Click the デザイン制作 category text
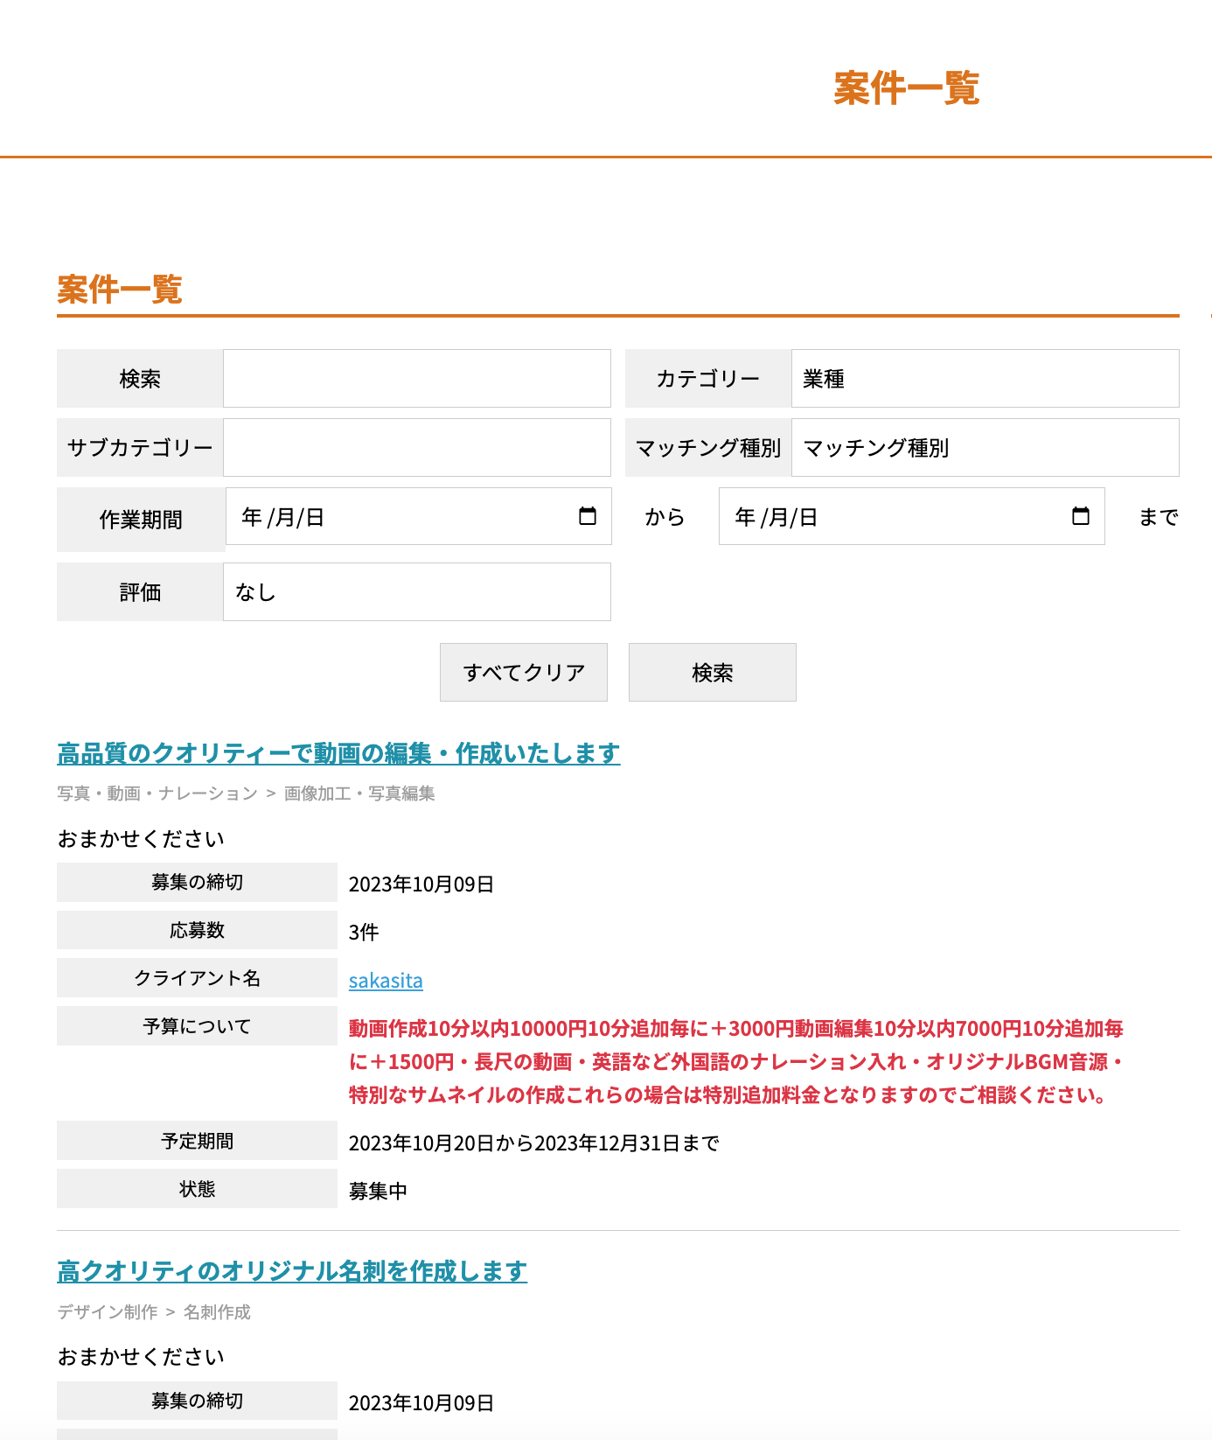 click(x=108, y=1312)
